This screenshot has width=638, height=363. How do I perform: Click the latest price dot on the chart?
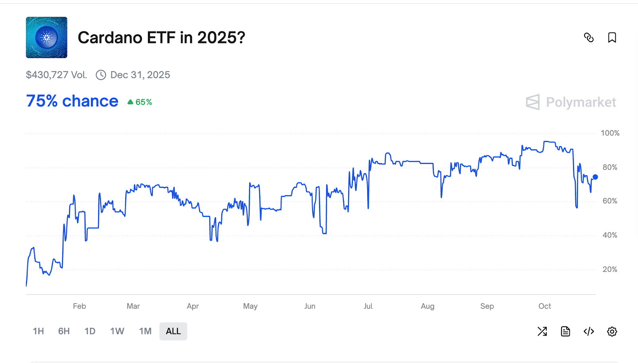pos(595,177)
